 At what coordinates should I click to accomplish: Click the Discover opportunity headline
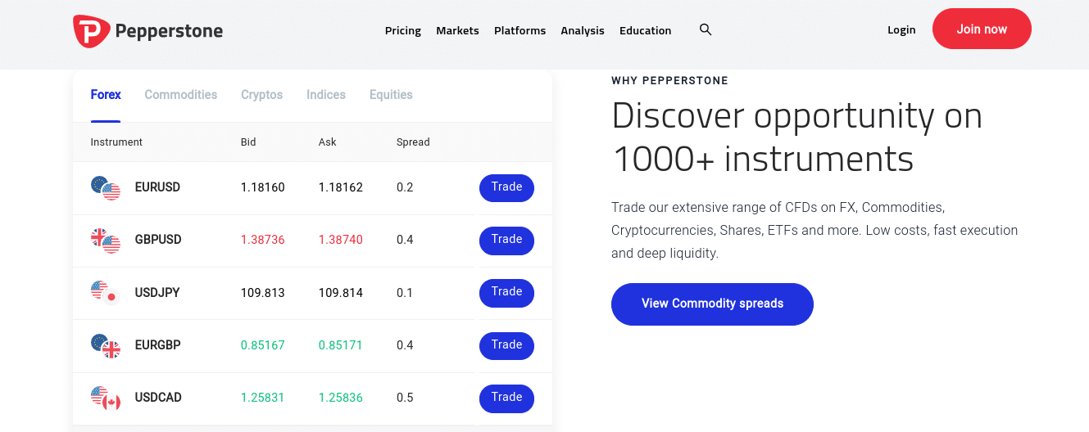coord(796,137)
